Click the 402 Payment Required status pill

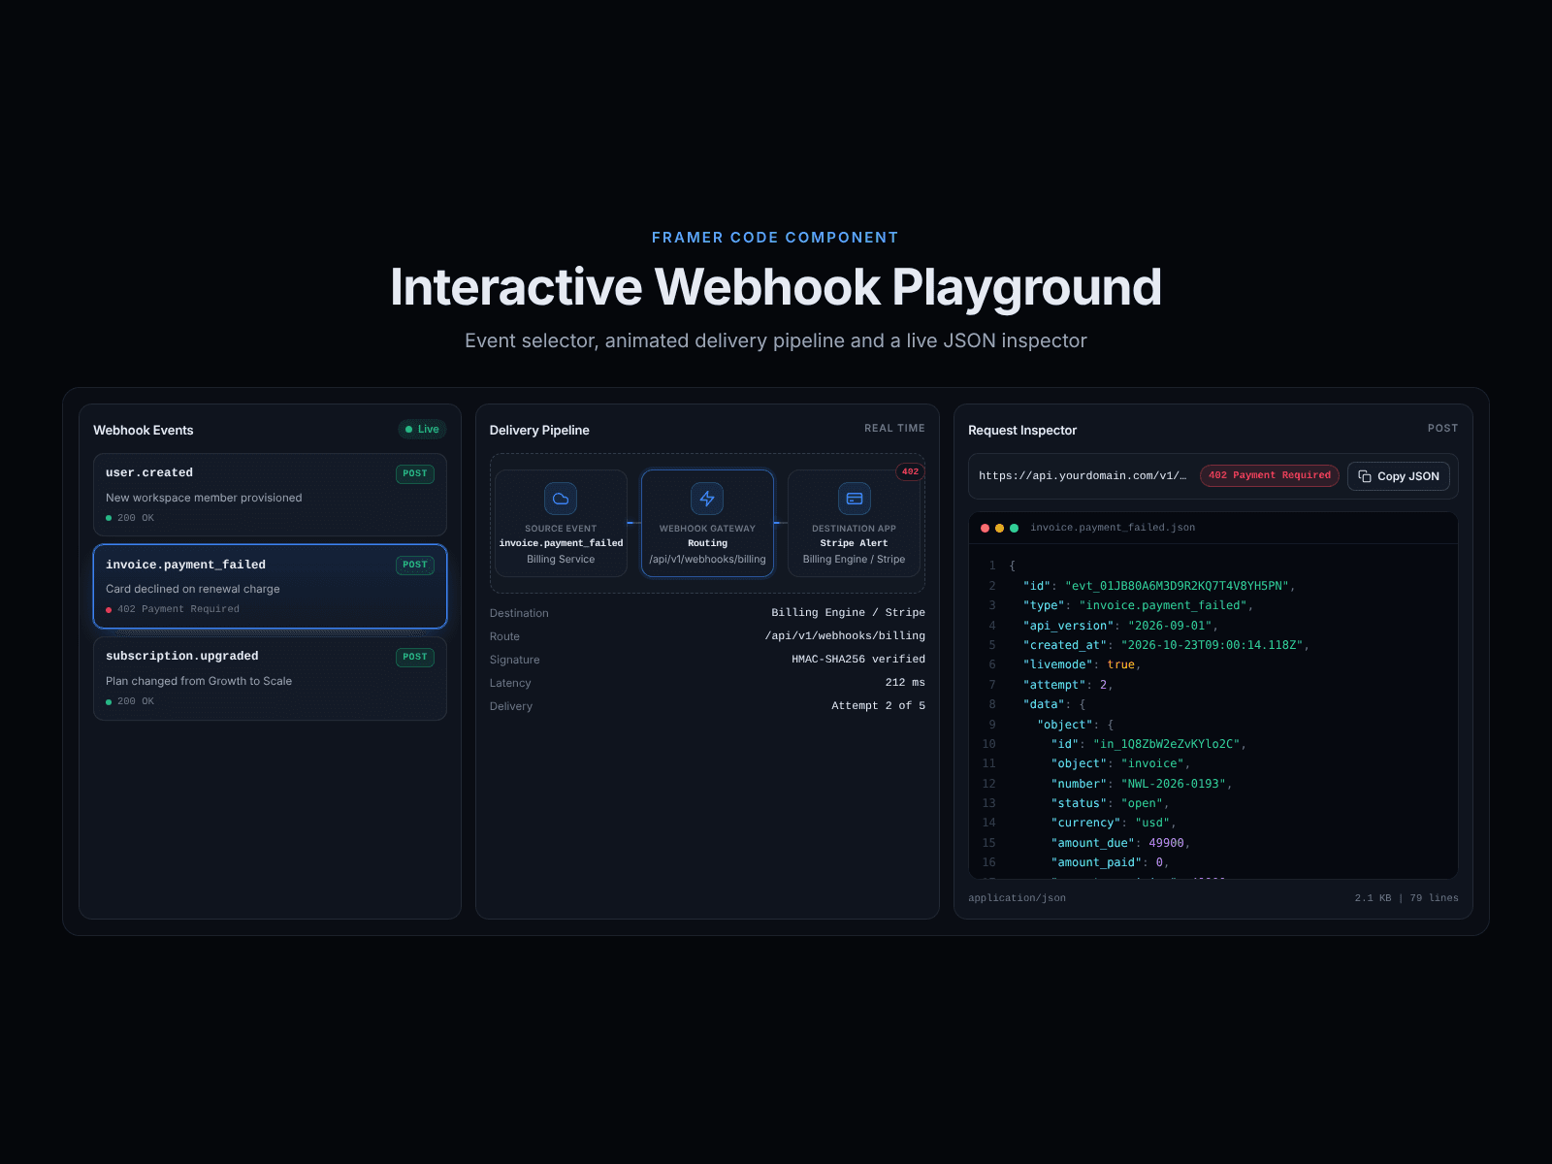(1269, 475)
